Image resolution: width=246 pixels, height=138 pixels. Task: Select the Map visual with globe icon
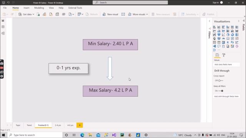214,38
